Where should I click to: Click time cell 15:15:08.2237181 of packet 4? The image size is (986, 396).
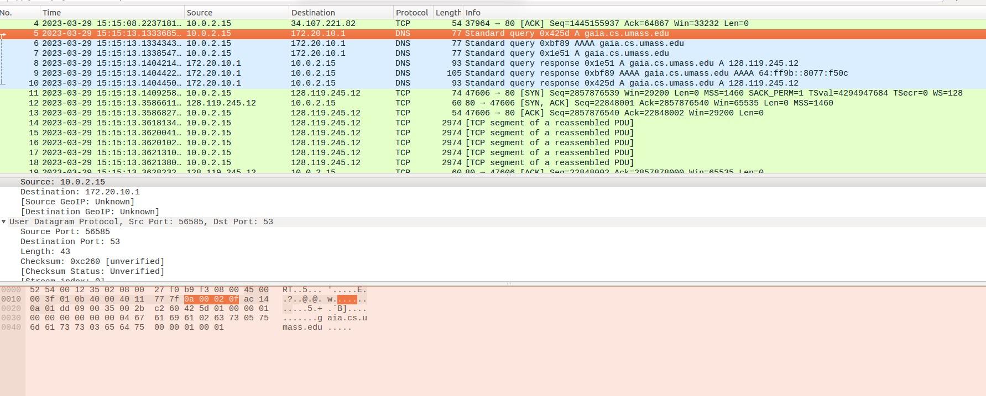(112, 23)
